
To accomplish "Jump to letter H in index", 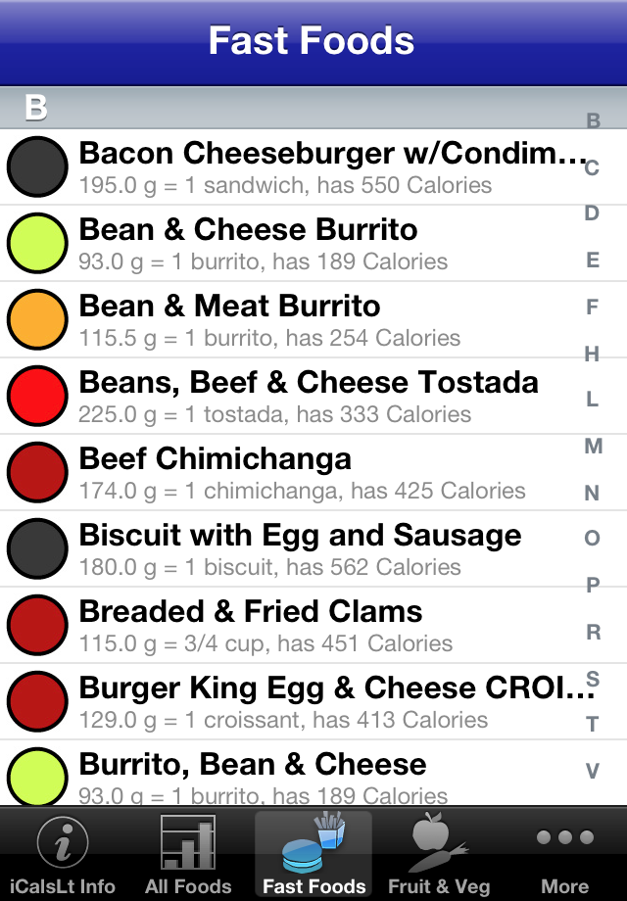I will coord(593,355).
